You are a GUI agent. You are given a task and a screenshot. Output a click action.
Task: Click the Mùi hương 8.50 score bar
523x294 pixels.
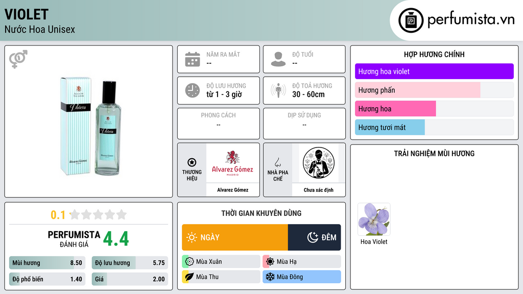(x=47, y=263)
